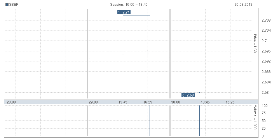Click the volume bar at 13:45 on 29.08
The width and height of the screenshot is (279, 139).
click(123, 121)
